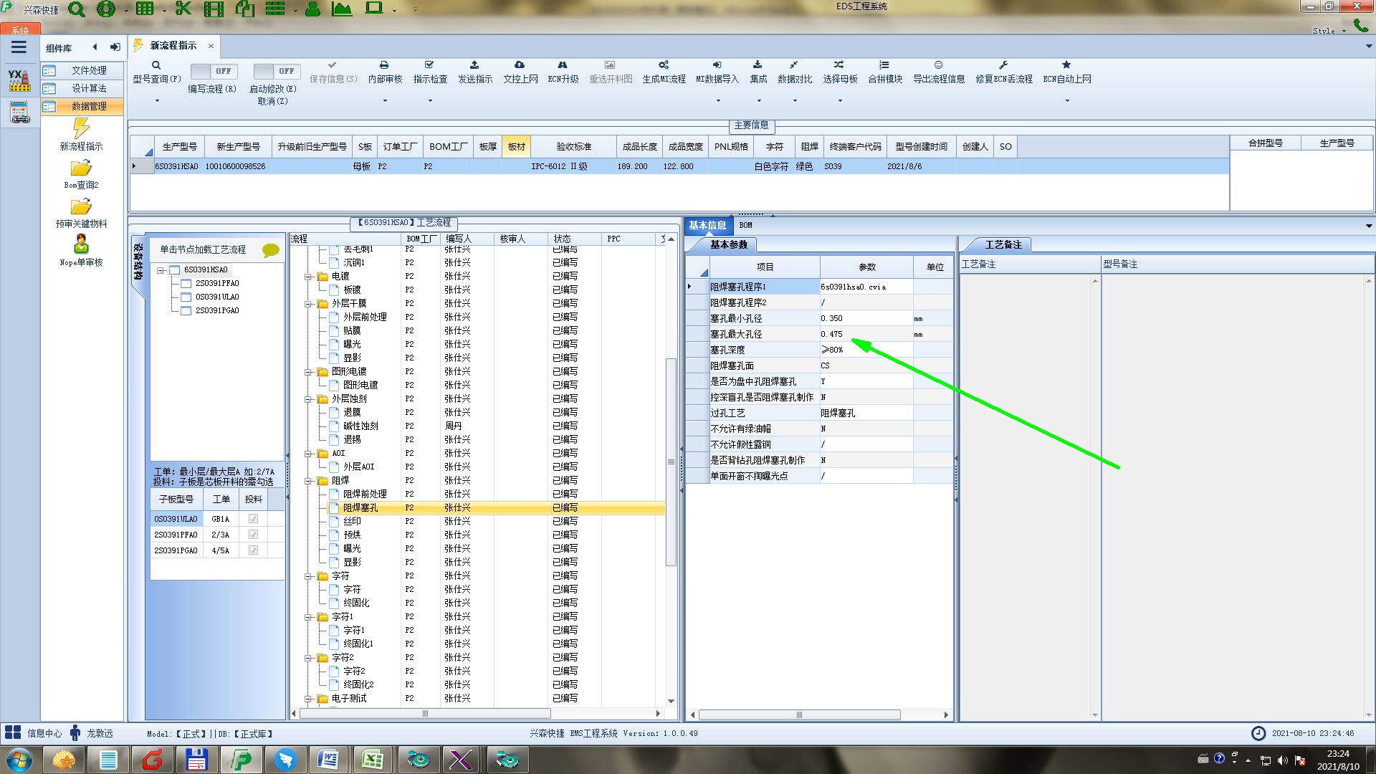
Task: Click 取消(Z) under auto-modify switch
Action: 272,102
